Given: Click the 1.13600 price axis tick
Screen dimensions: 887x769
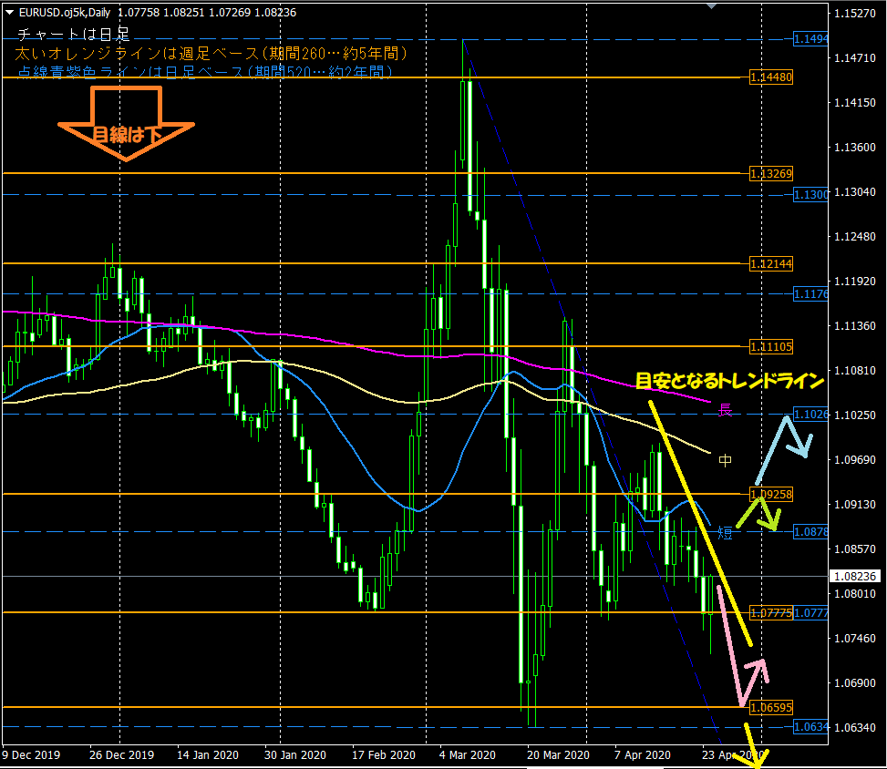Looking at the screenshot, I should [x=855, y=147].
